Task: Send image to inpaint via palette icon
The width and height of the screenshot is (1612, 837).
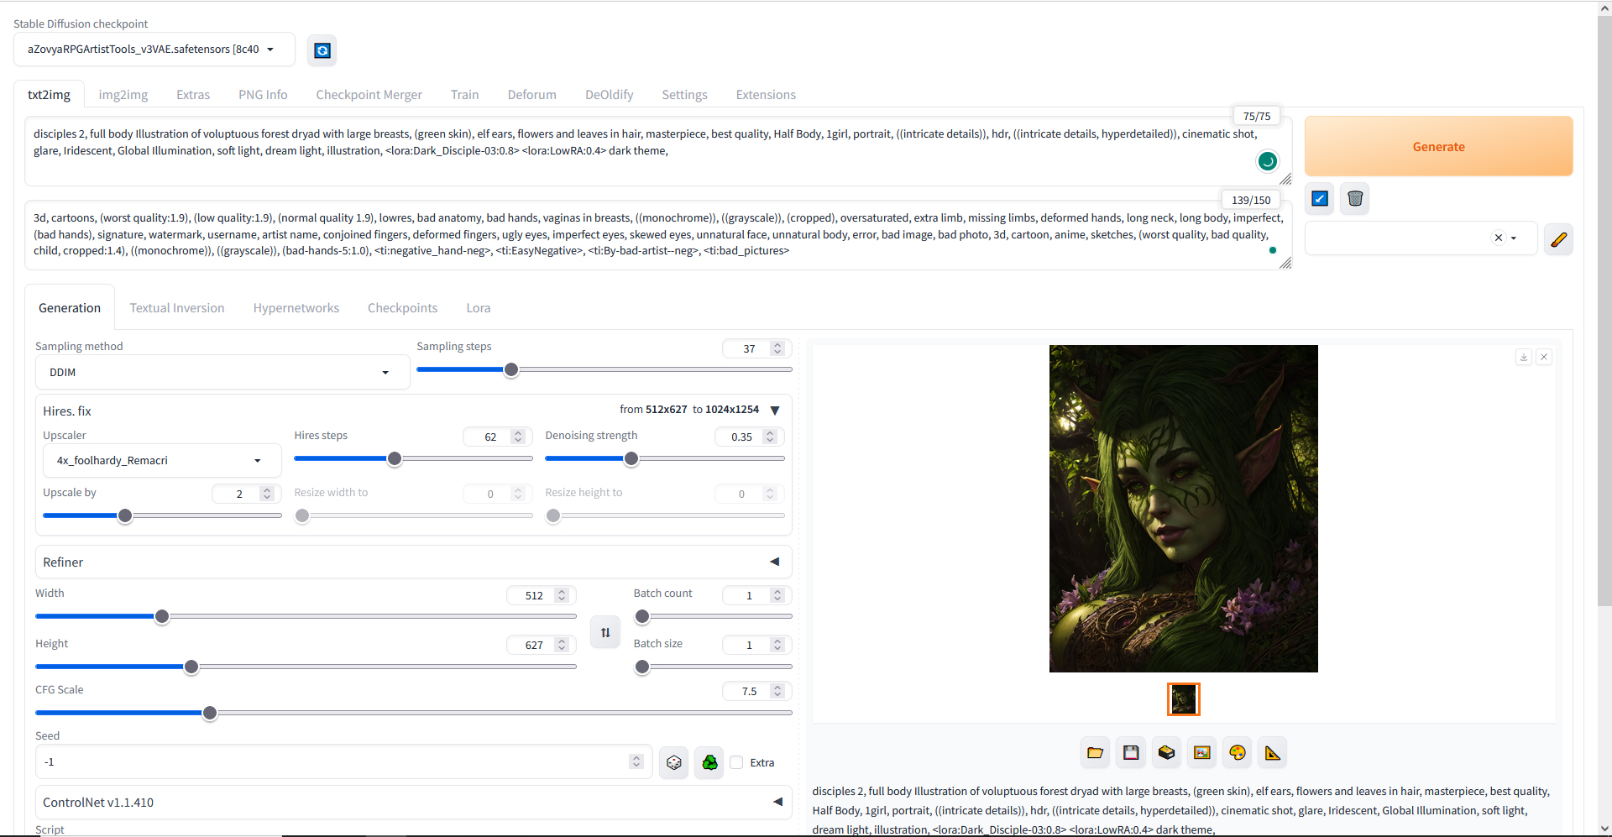Action: click(1237, 752)
